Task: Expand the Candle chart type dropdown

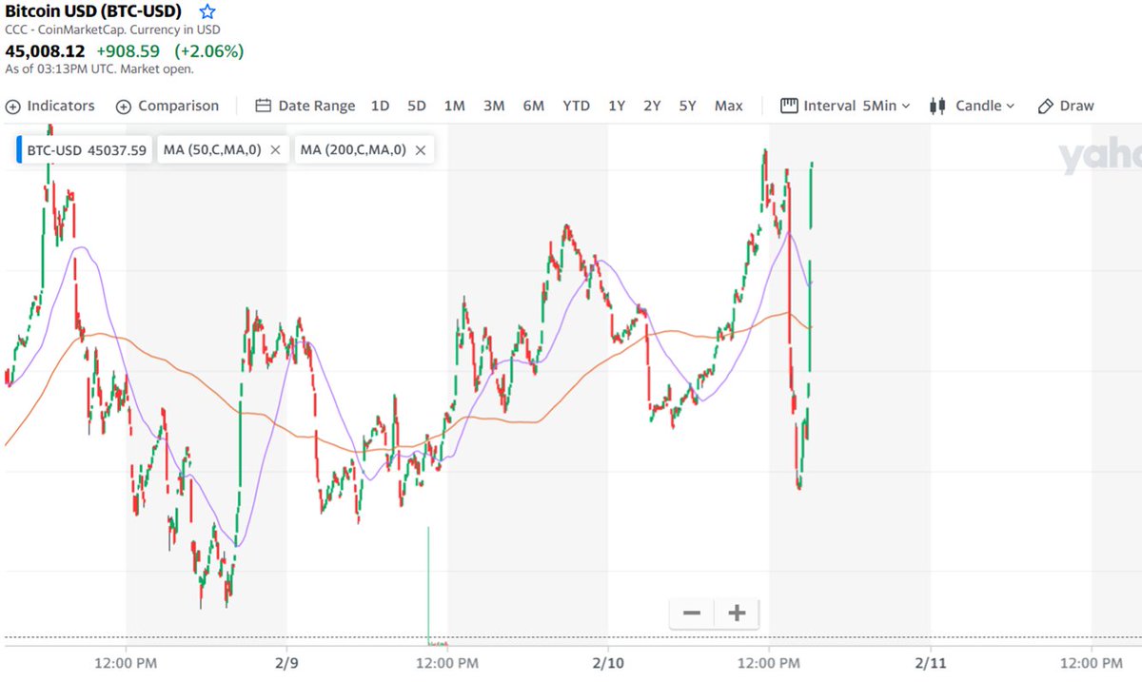Action: 972,106
